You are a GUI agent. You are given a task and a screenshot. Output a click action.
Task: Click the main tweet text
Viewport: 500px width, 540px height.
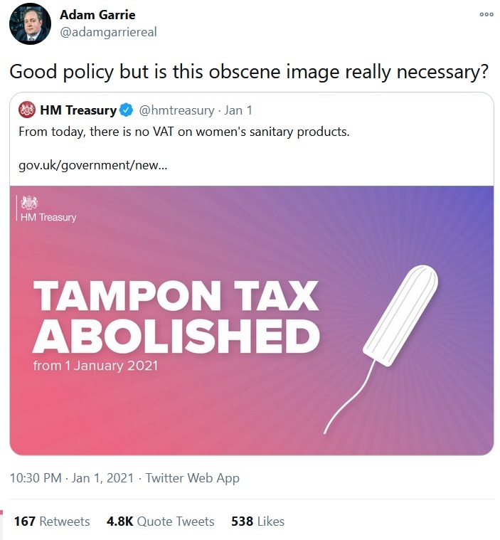tap(249, 72)
